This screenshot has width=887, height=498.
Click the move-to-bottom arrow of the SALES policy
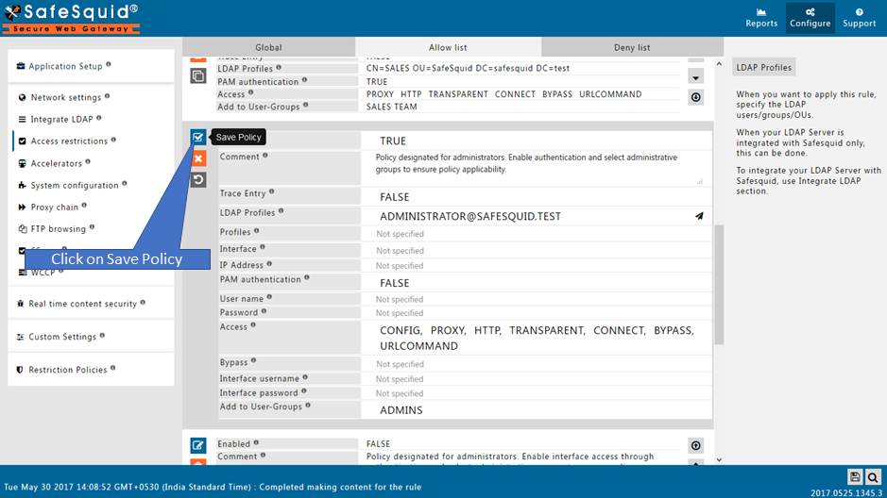tap(696, 97)
